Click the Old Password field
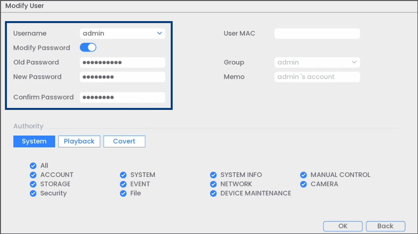 click(122, 63)
